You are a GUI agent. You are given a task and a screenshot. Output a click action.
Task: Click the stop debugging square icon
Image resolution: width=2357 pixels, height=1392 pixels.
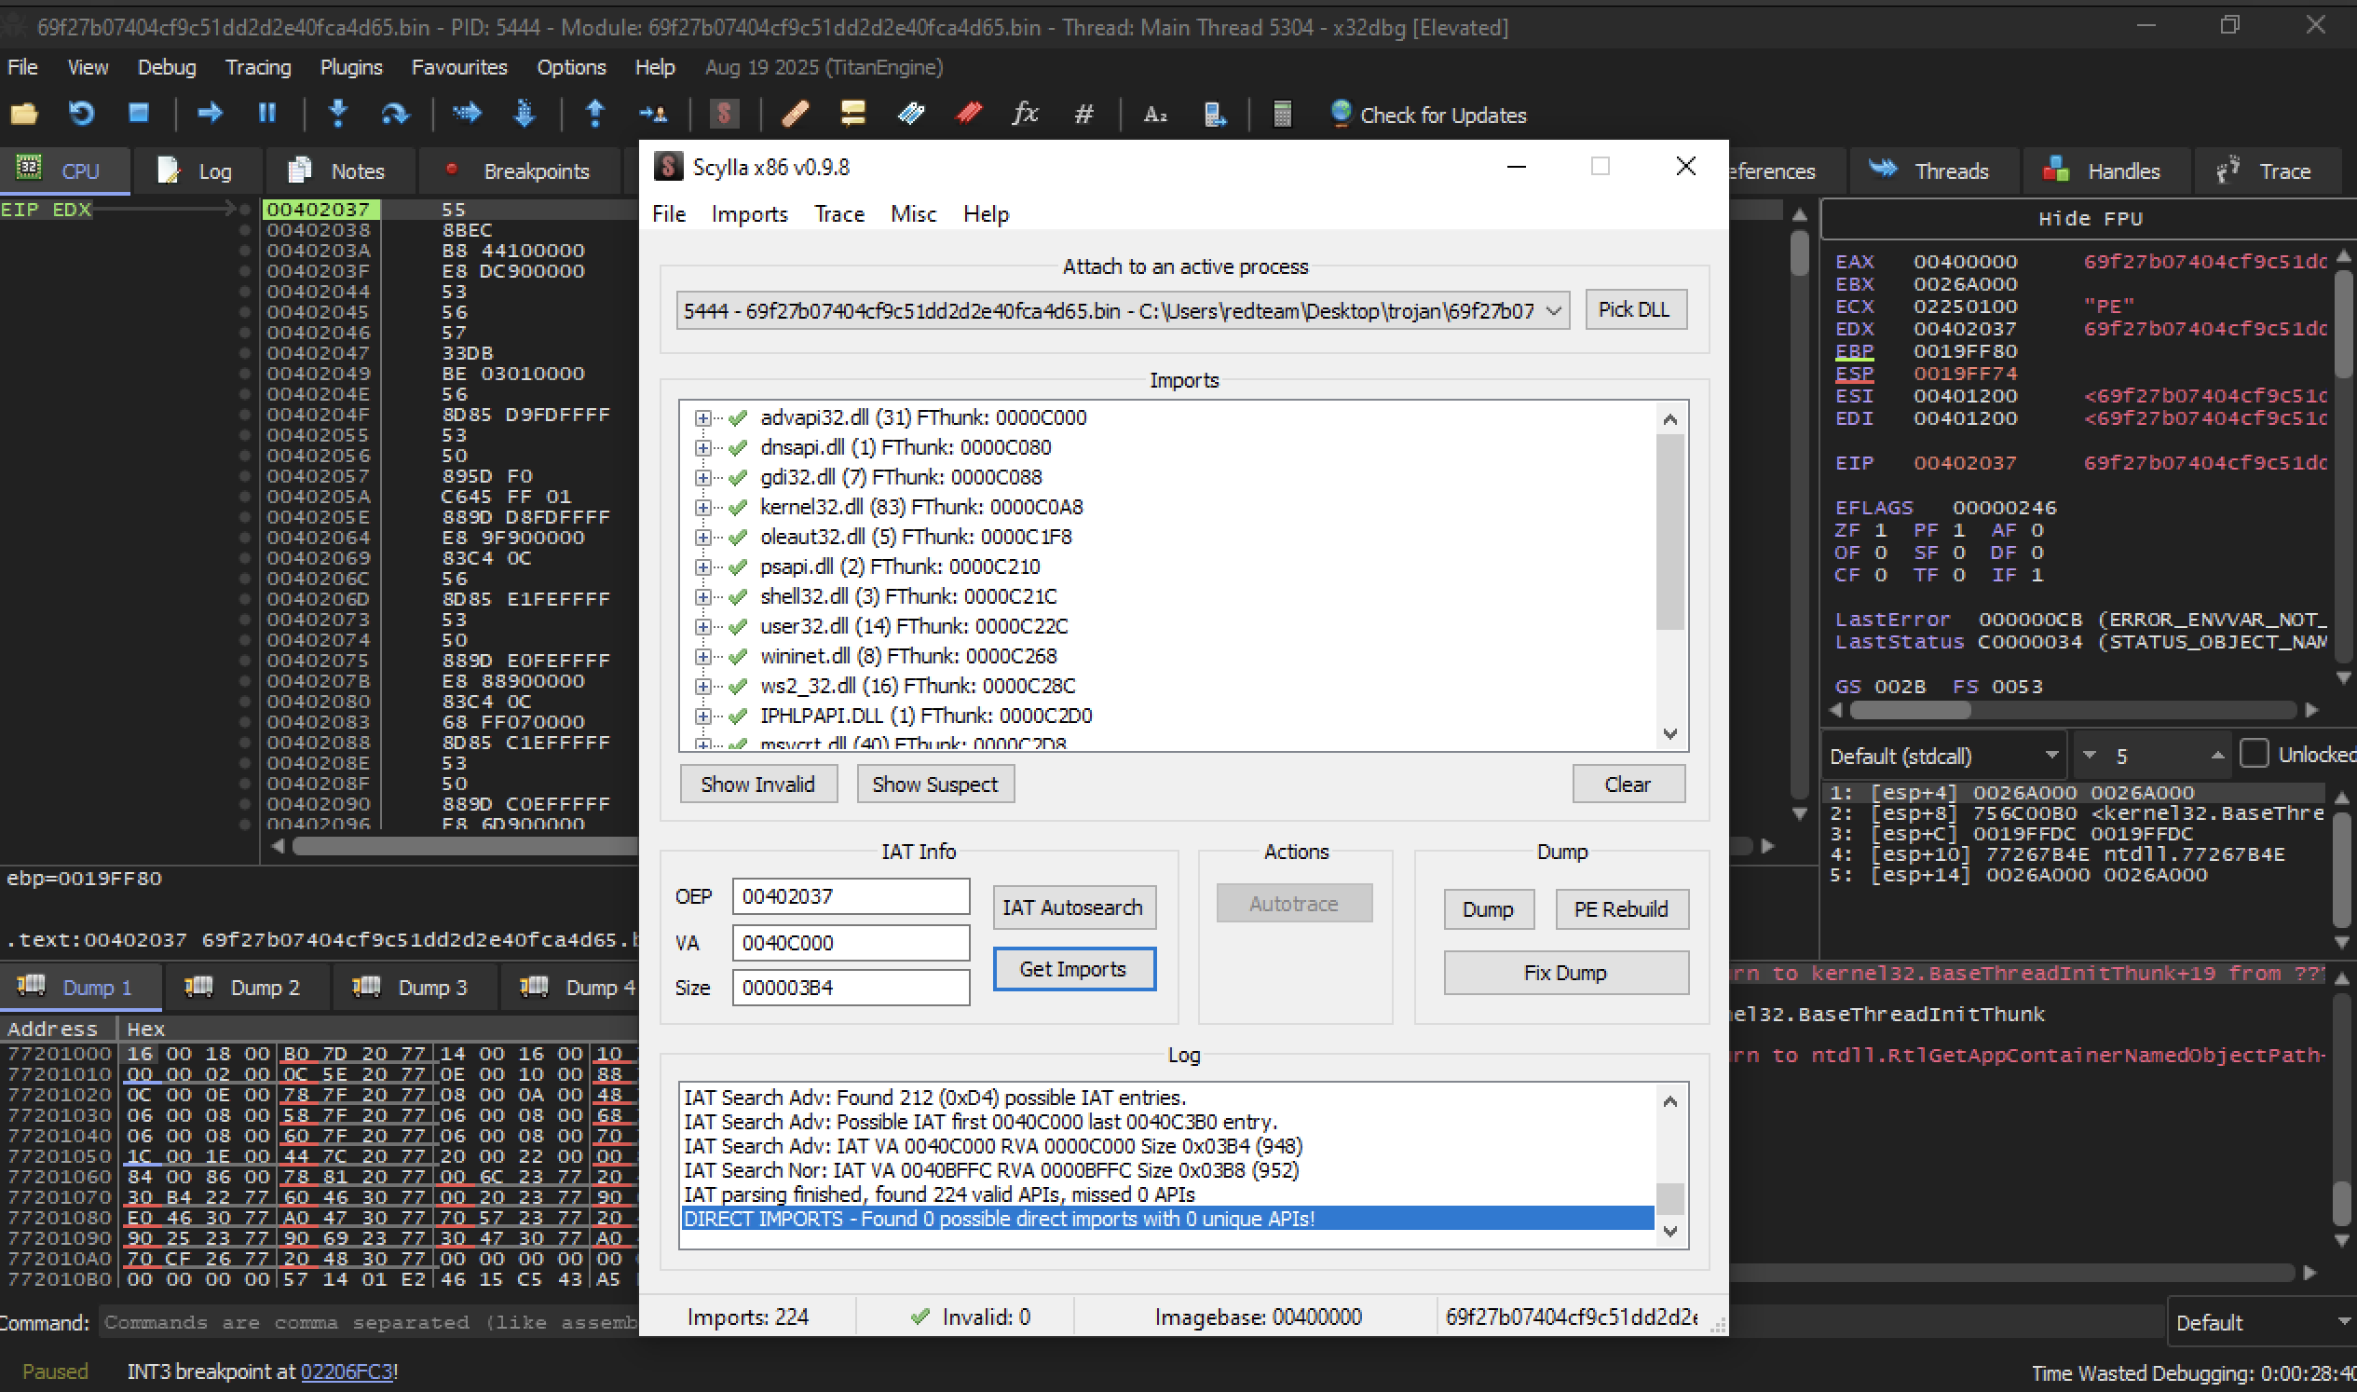(139, 114)
